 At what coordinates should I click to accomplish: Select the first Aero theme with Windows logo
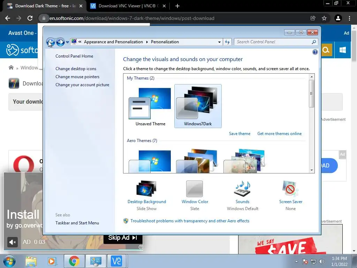pos(150,161)
